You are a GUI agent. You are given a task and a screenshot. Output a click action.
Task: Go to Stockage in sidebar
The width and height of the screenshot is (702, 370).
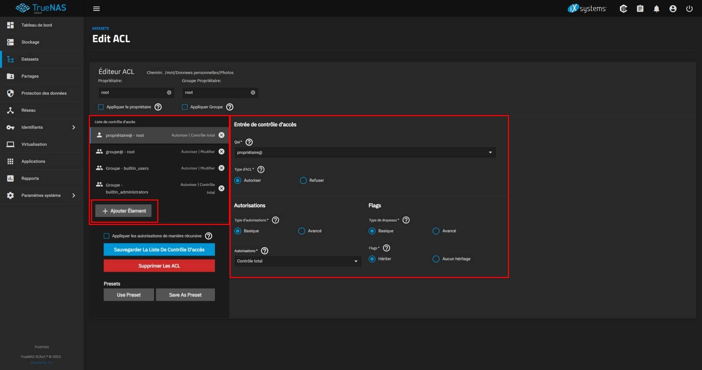[30, 42]
